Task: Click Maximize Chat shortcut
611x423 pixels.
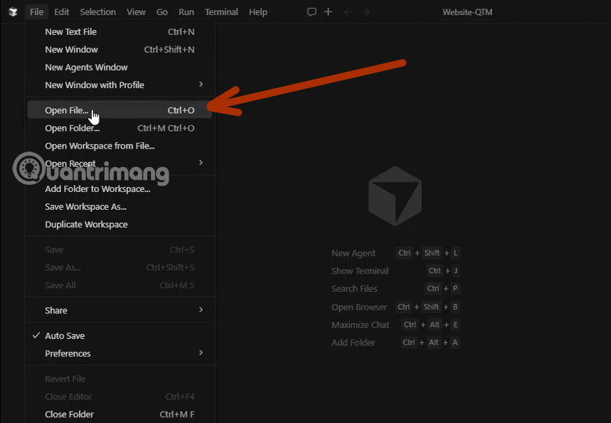Action: tap(359, 324)
